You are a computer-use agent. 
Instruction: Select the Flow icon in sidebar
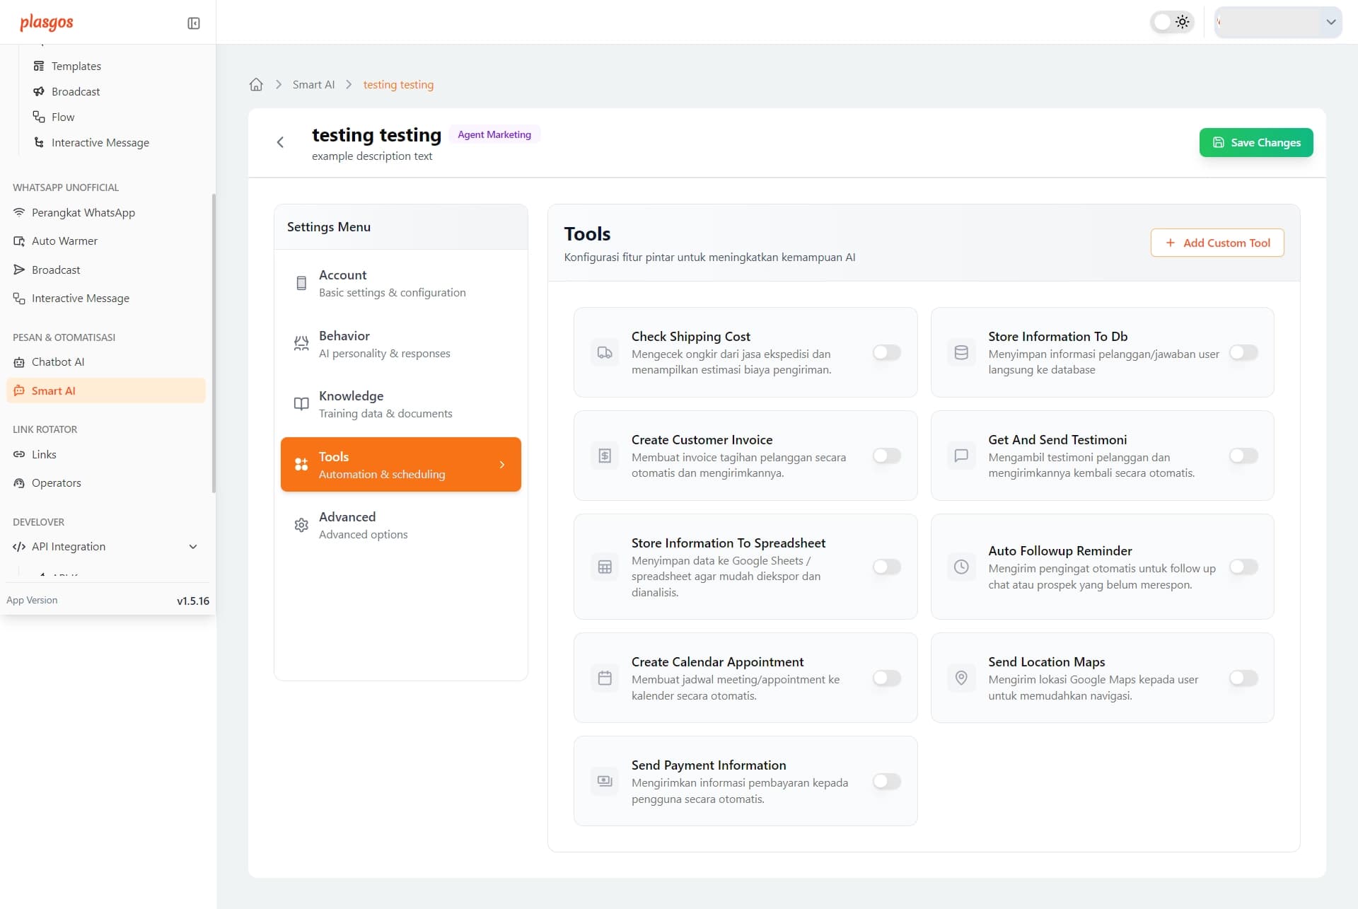click(40, 117)
